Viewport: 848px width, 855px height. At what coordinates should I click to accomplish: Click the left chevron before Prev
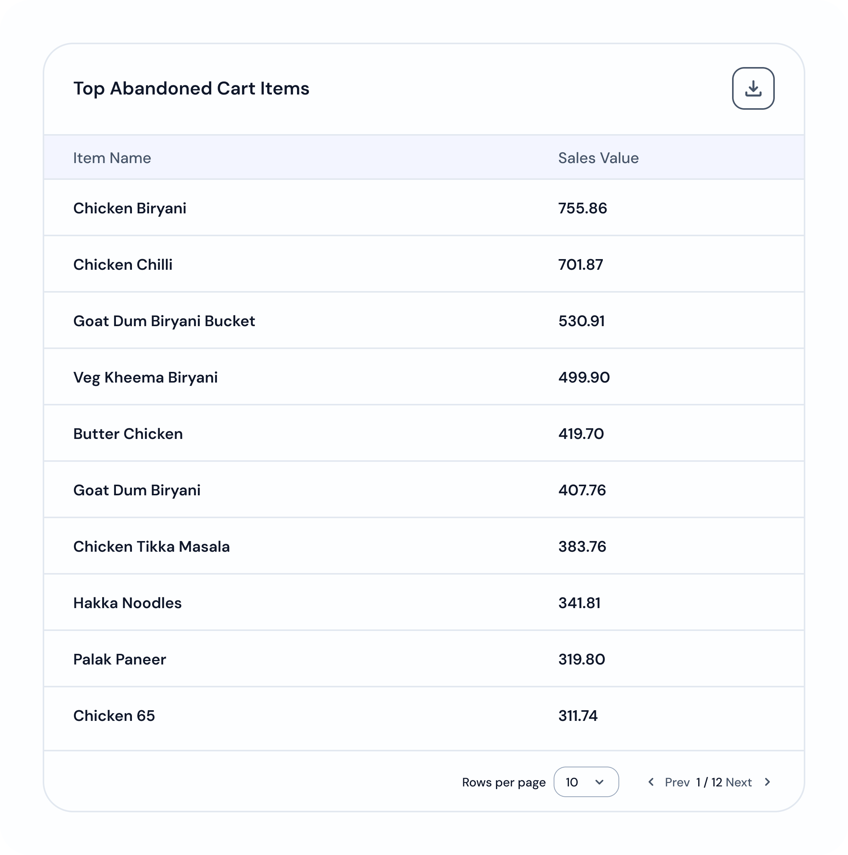coord(650,782)
